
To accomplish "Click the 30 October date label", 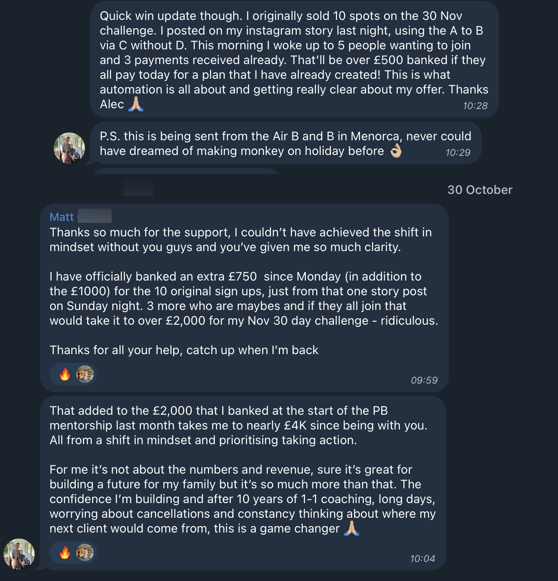I will (x=480, y=190).
